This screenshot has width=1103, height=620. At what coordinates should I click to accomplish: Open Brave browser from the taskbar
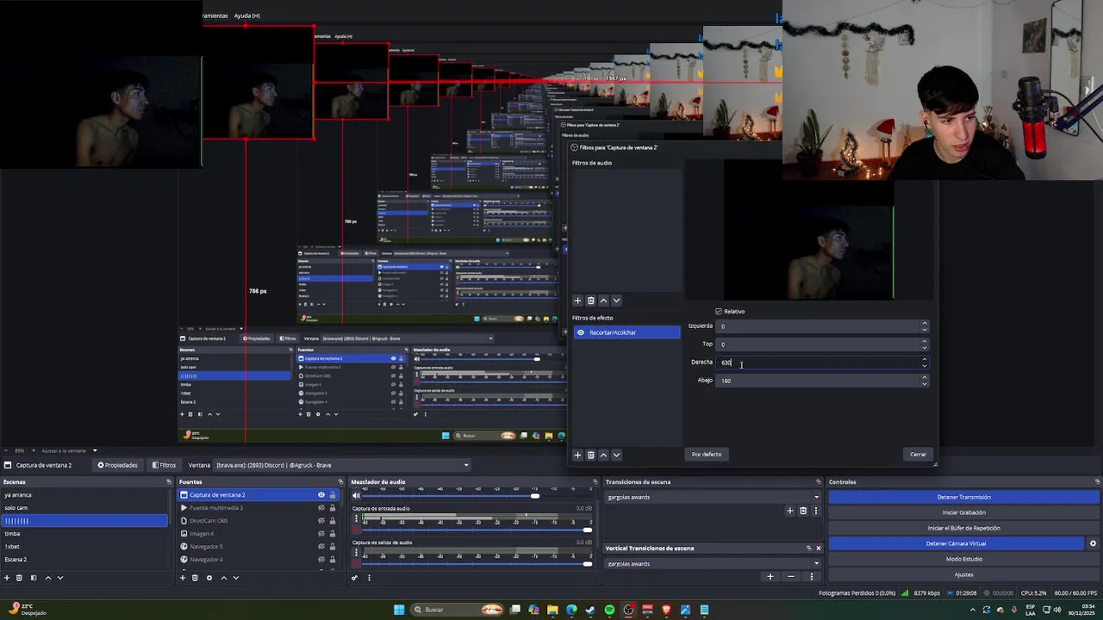pos(666,610)
